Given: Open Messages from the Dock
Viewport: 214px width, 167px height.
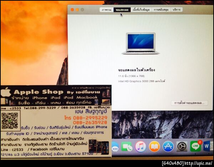Looking at the screenshot, I should point(115,147).
